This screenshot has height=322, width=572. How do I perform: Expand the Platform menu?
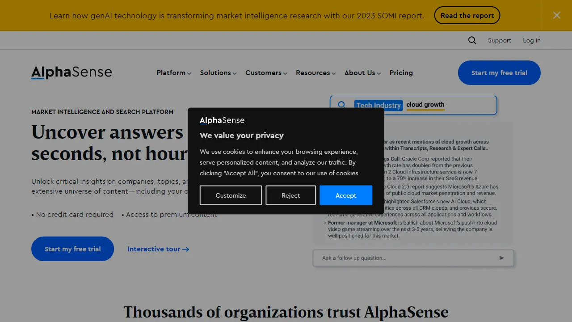[x=174, y=72]
